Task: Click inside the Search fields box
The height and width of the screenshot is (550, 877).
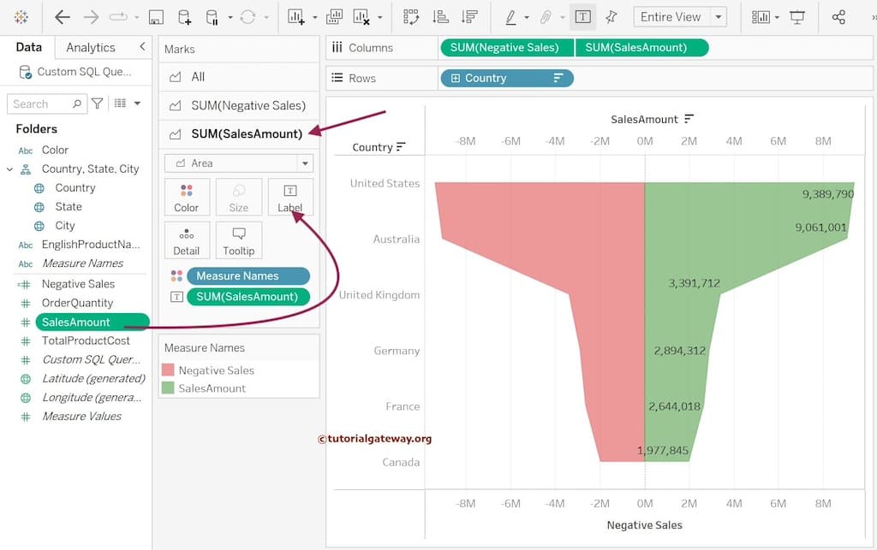Action: pos(41,103)
